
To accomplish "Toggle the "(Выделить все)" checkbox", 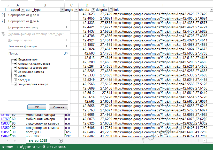I will coord(15,59).
